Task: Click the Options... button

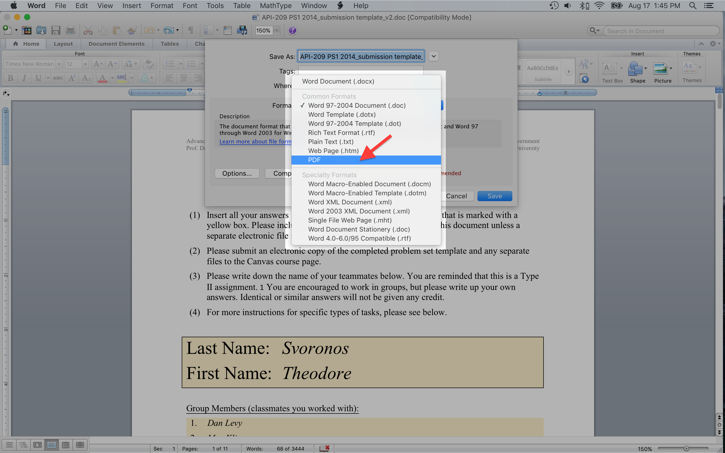Action: (237, 173)
